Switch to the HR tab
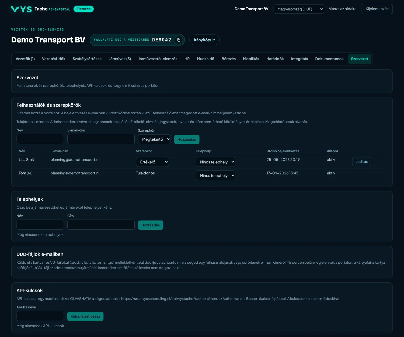The width and height of the screenshot is (404, 337). click(187, 59)
